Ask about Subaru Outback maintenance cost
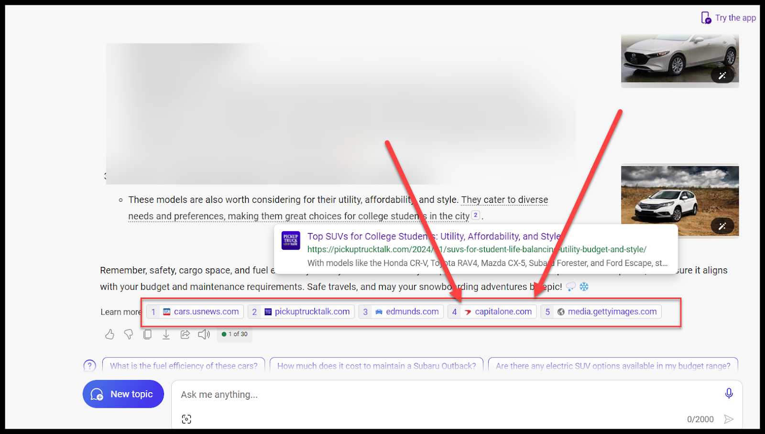Image resolution: width=765 pixels, height=434 pixels. tap(377, 366)
